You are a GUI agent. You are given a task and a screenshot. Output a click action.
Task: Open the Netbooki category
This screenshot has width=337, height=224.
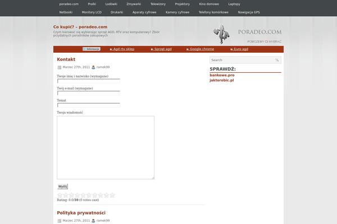pyautogui.click(x=66, y=12)
